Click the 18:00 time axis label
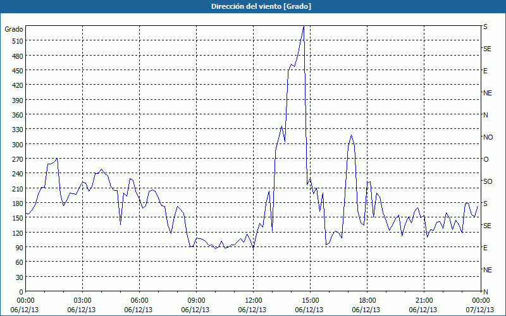This screenshot has width=506, height=316. pos(367,301)
